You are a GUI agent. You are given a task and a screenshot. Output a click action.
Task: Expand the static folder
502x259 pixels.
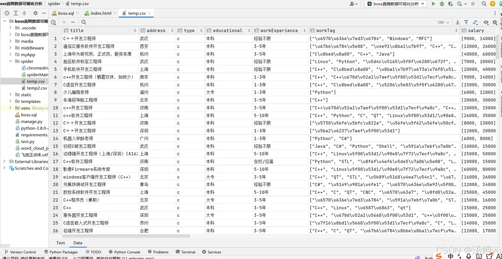(x=10, y=95)
